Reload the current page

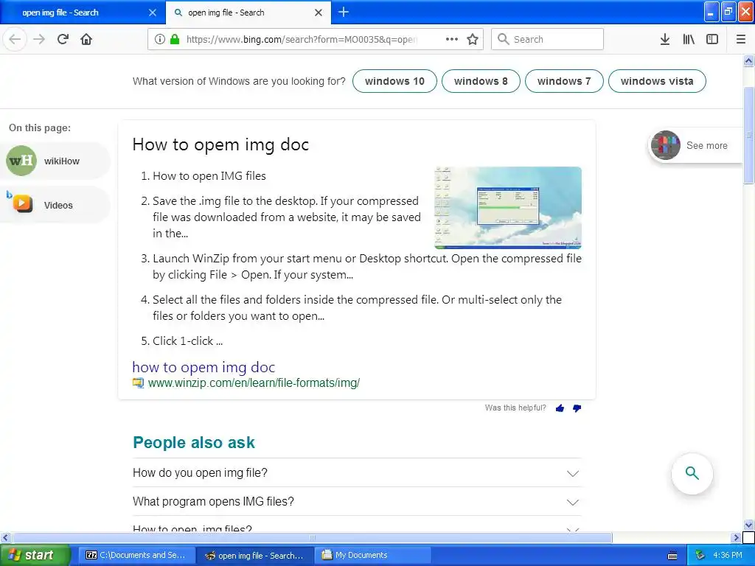63,39
